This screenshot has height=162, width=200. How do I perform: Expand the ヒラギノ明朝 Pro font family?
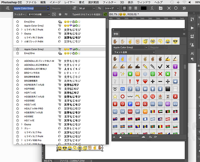coord(22,140)
